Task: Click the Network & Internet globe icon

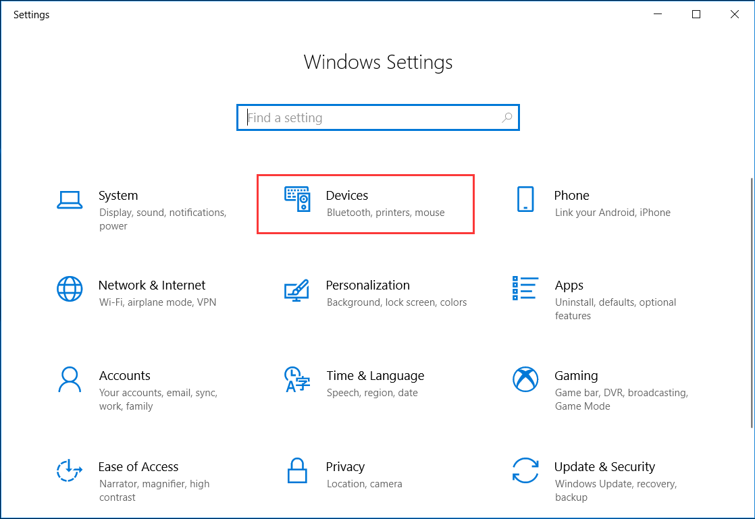Action: pyautogui.click(x=70, y=289)
